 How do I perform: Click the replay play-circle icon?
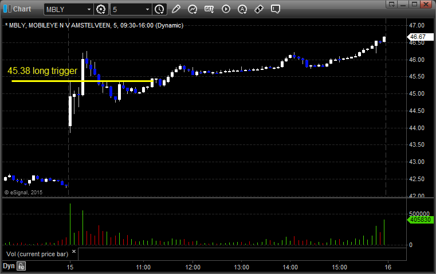pos(226,9)
